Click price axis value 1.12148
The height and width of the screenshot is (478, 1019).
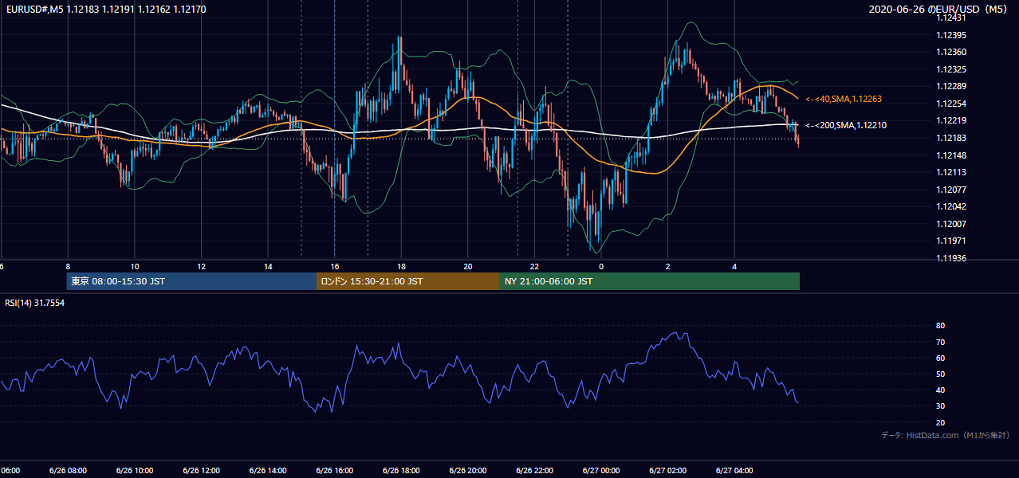[952, 155]
